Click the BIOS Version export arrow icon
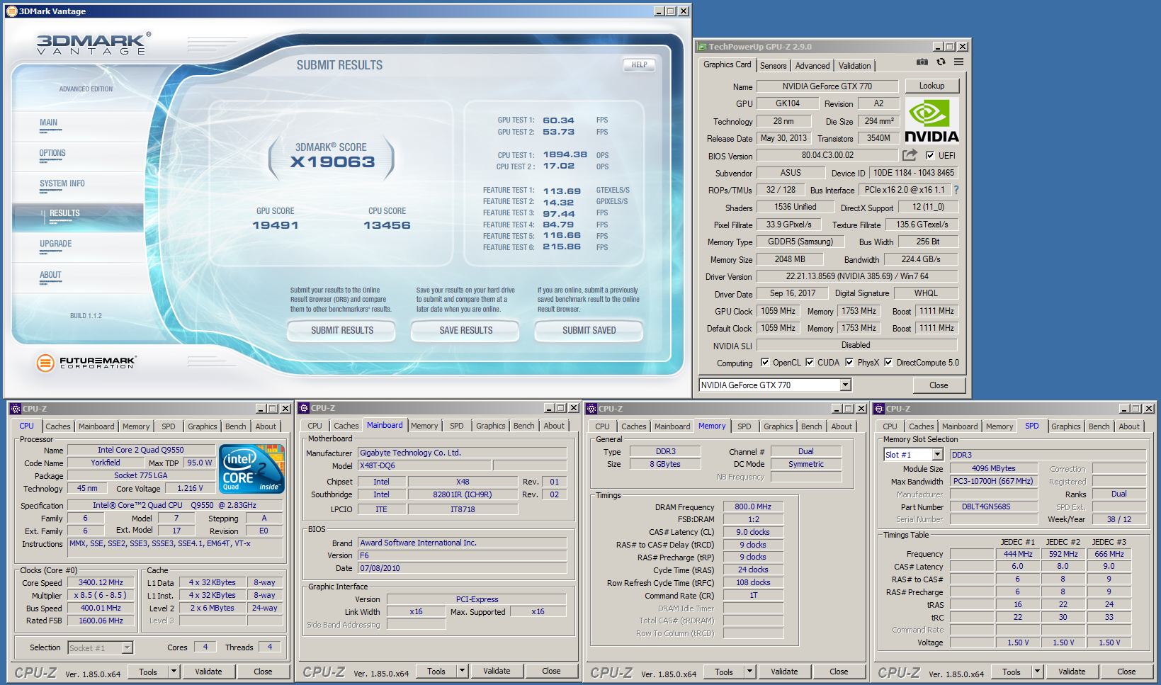 coord(910,155)
